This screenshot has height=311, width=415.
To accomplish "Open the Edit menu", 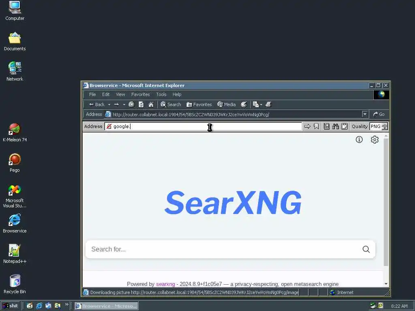I will [x=106, y=94].
